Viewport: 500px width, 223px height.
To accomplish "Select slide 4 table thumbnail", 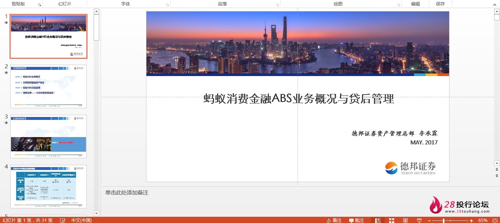I will (48, 186).
